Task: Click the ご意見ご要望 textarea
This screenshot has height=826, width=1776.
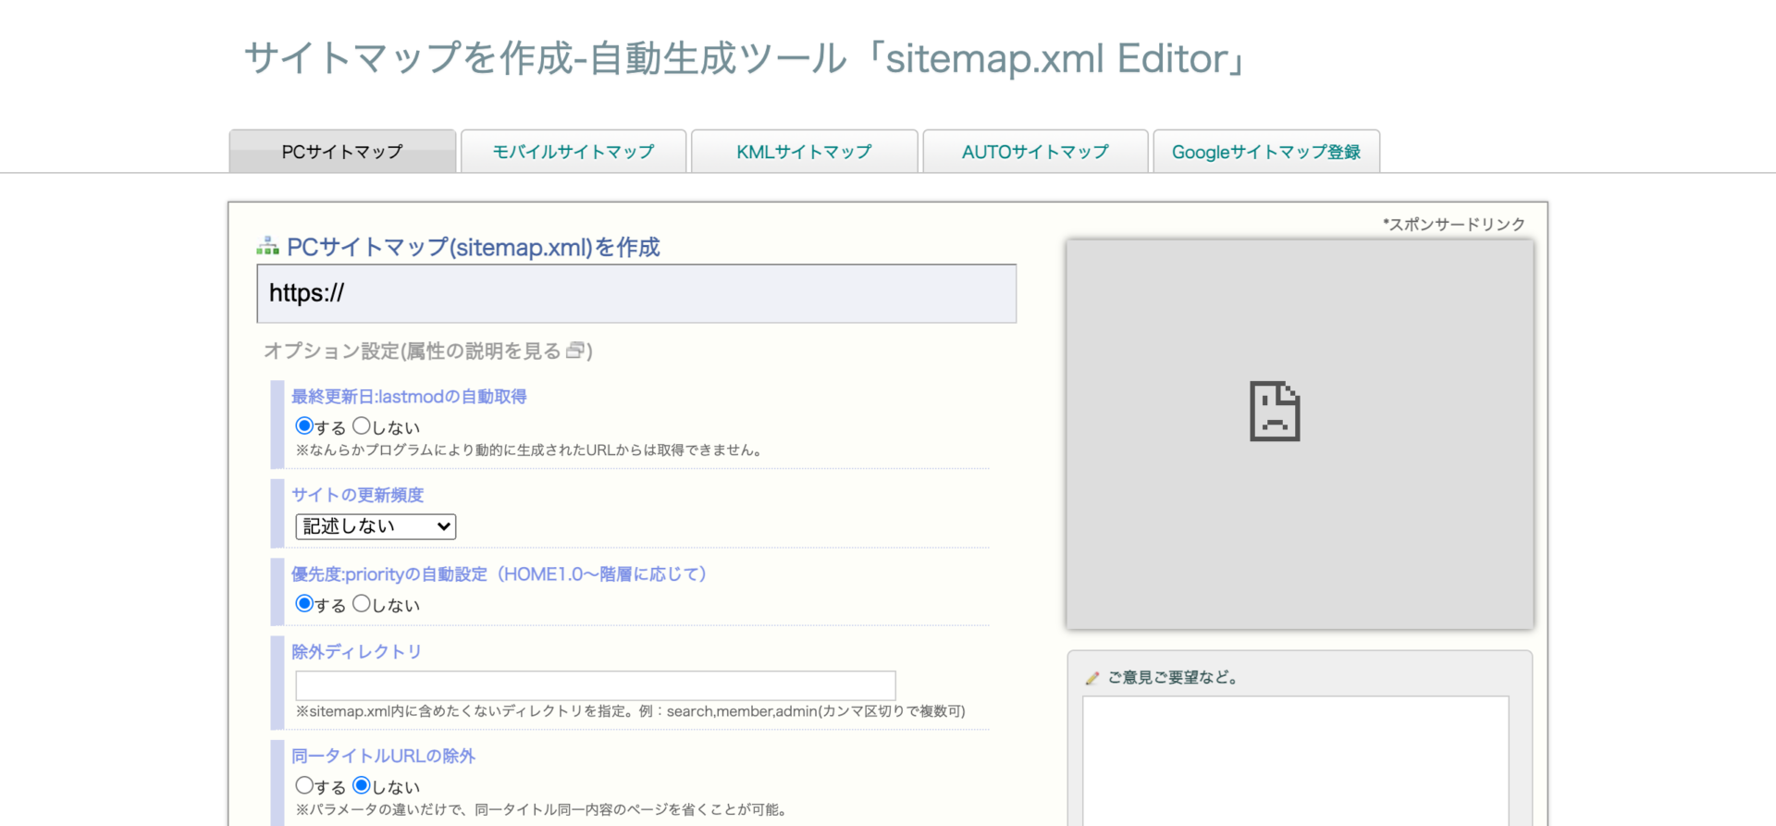Action: [1295, 760]
